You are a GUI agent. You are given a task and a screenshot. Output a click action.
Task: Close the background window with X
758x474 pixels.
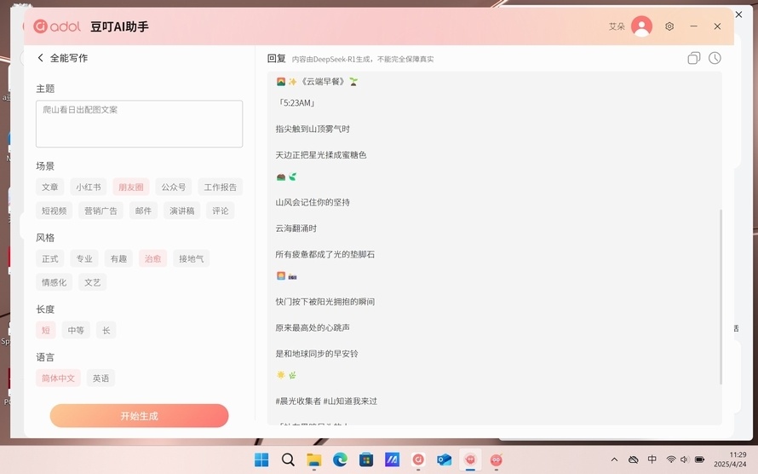point(738,14)
